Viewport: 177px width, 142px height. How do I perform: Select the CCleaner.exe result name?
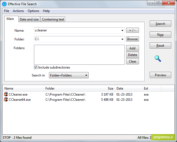(18, 94)
